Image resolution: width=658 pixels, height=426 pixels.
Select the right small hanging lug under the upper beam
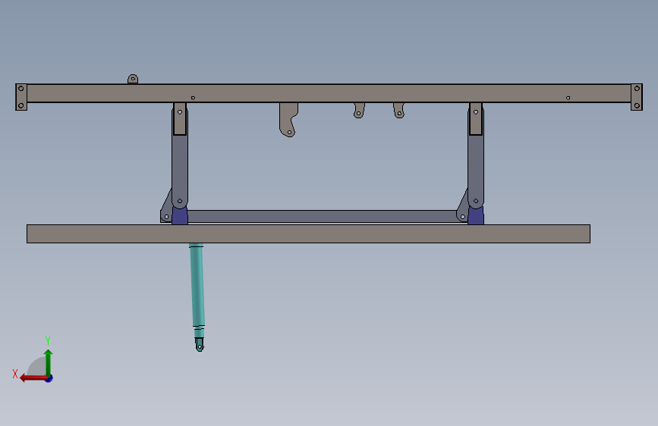(398, 110)
